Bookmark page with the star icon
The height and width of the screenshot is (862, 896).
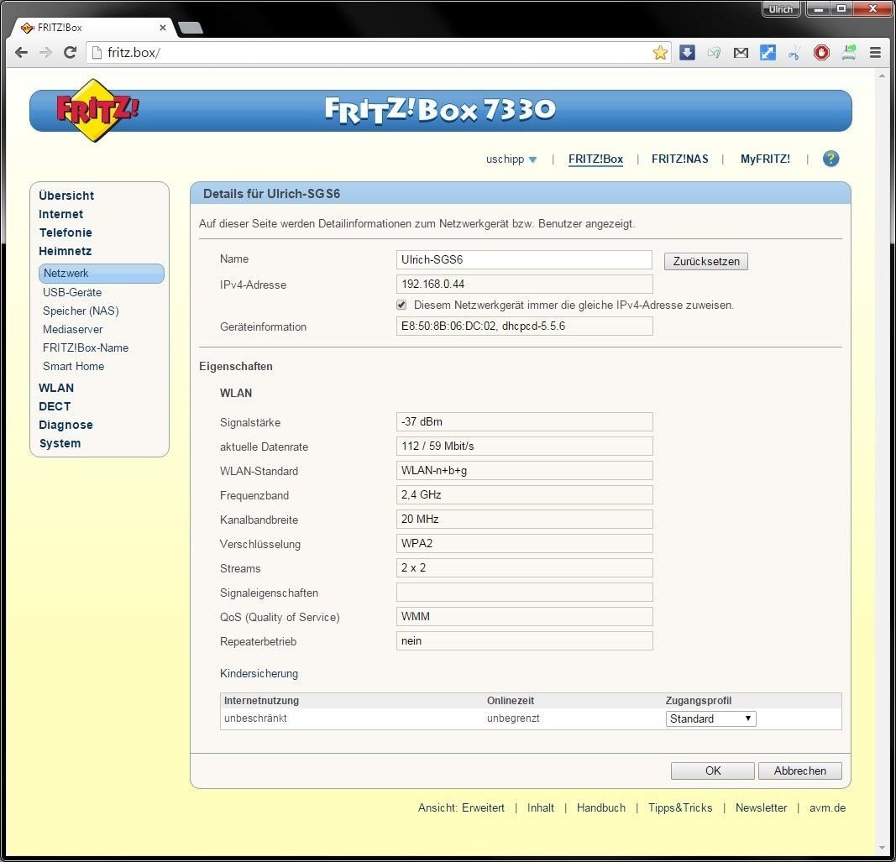[x=660, y=53]
